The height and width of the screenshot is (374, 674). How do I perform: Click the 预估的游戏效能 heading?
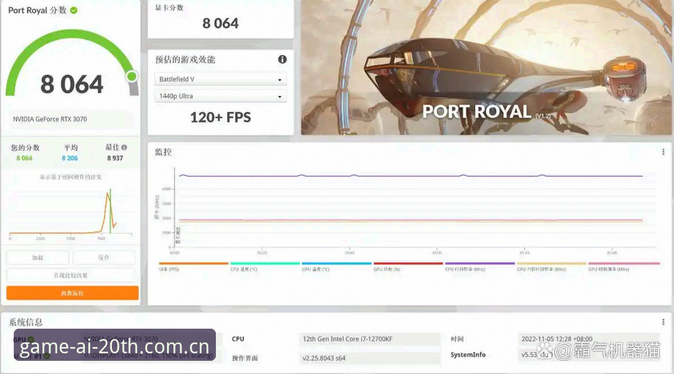(185, 59)
